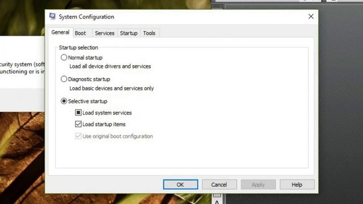Switch to the Startup tab

[129, 33]
